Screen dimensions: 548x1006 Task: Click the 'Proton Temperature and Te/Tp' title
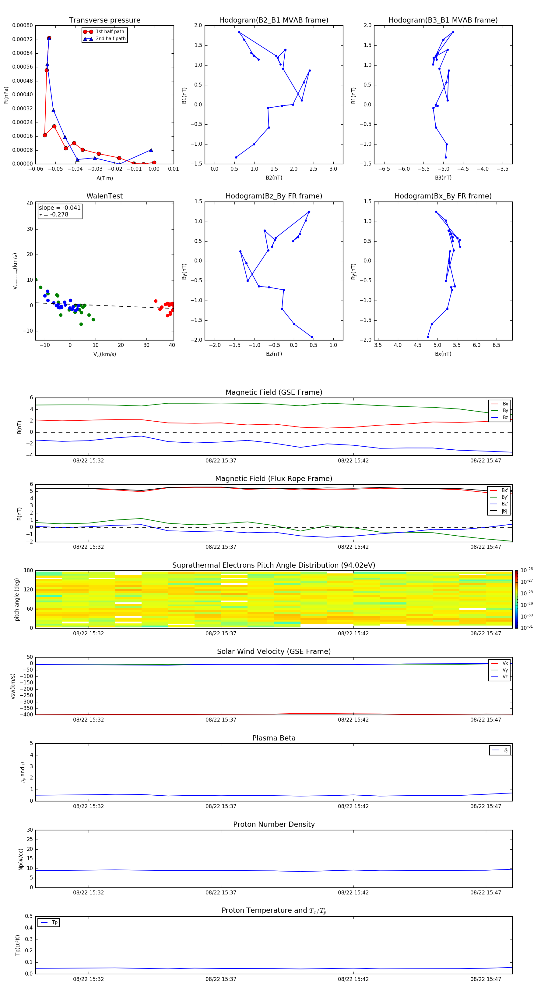pos(274,910)
